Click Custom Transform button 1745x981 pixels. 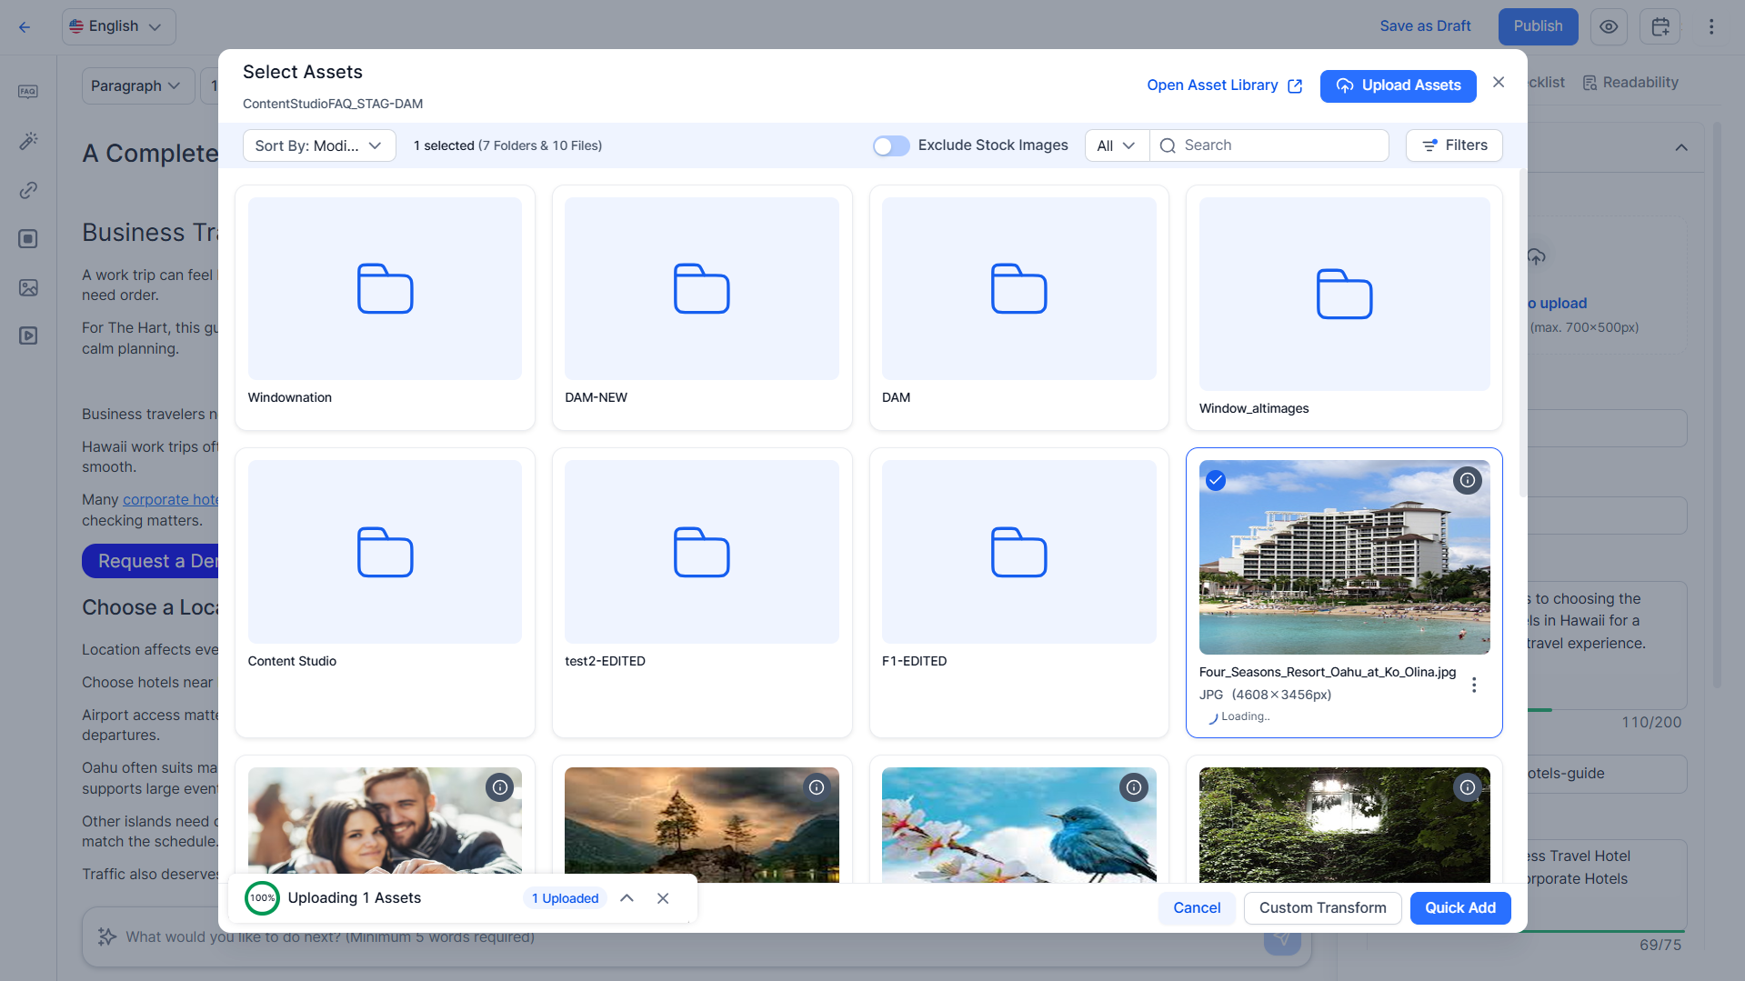pyautogui.click(x=1322, y=907)
